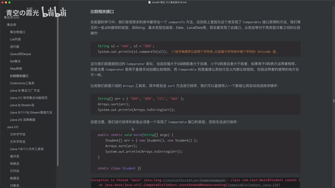The image size is (335, 188).
Task: Minimize the window with yellow button
Action: click(x=6, y=2)
